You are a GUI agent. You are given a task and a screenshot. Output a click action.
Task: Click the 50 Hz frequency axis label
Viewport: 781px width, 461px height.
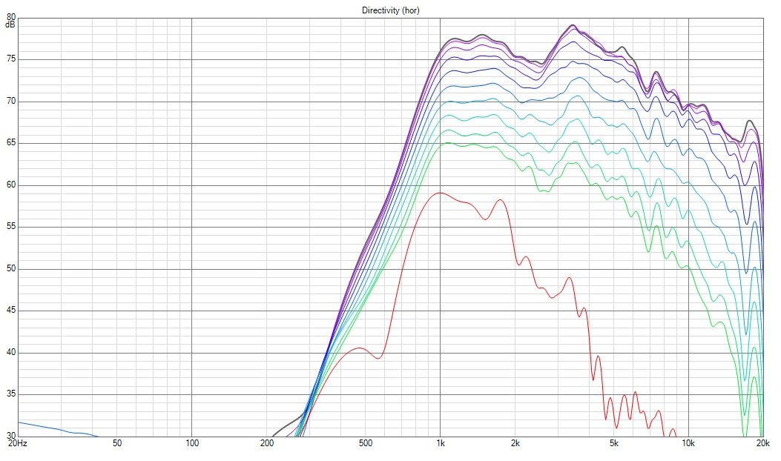tap(117, 443)
